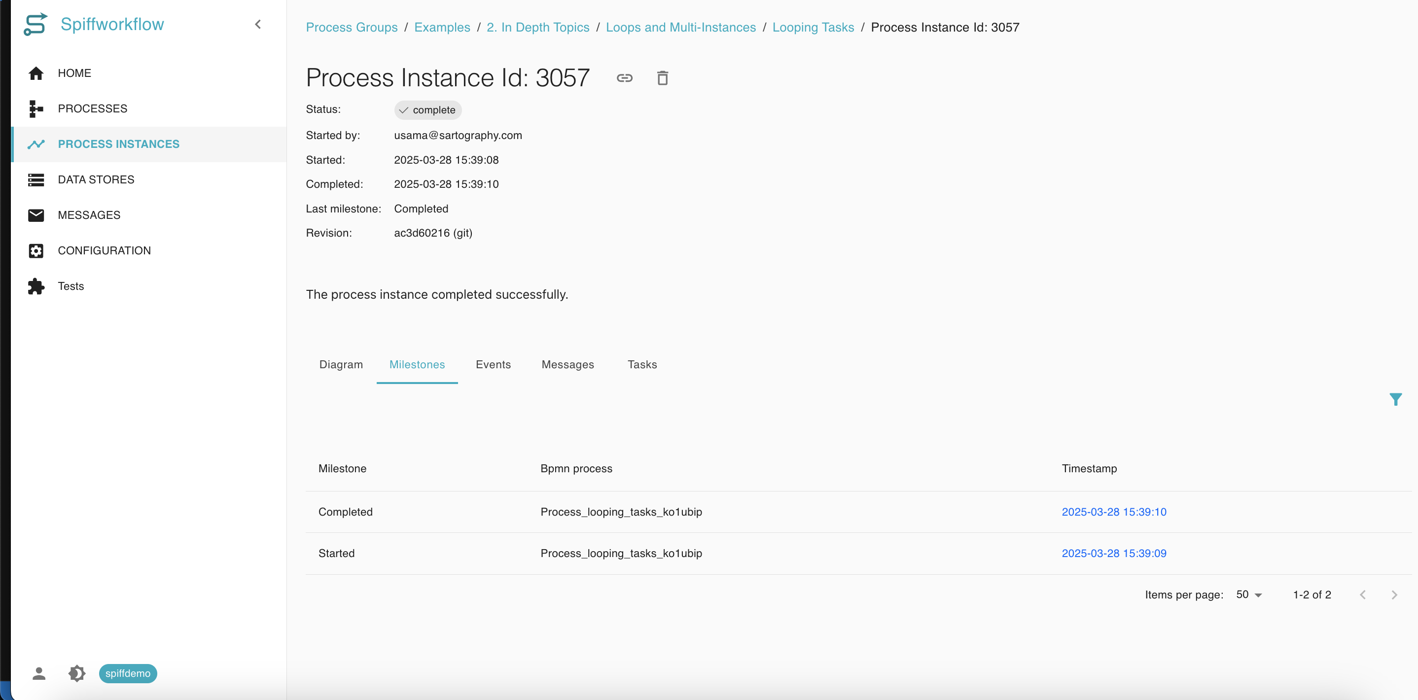The height and width of the screenshot is (700, 1418).
Task: Copy the process instance shareable link icon
Action: point(624,78)
